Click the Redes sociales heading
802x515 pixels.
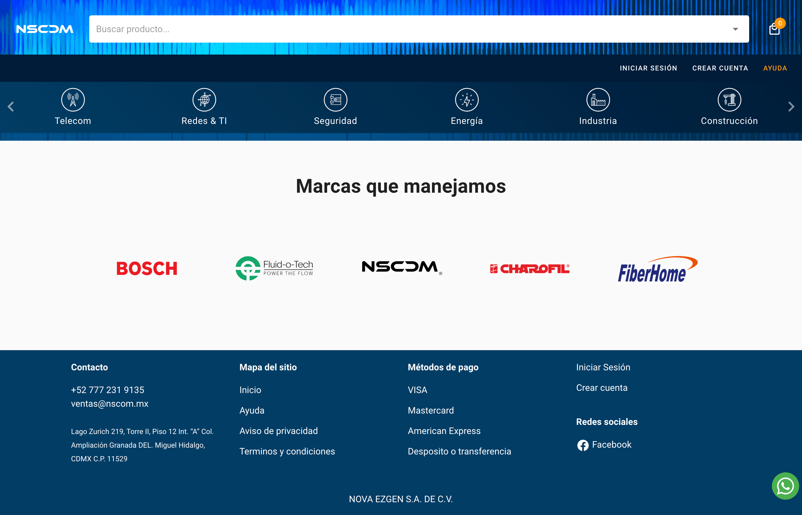coord(607,422)
